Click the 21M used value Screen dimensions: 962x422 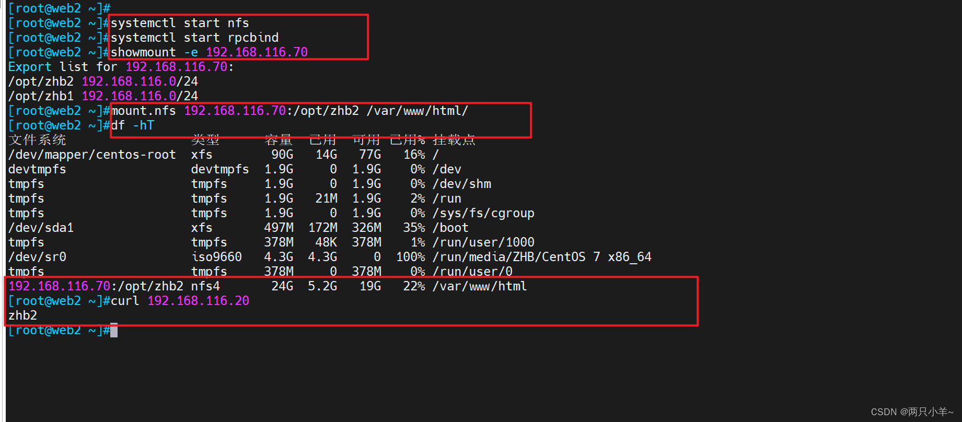(x=326, y=198)
